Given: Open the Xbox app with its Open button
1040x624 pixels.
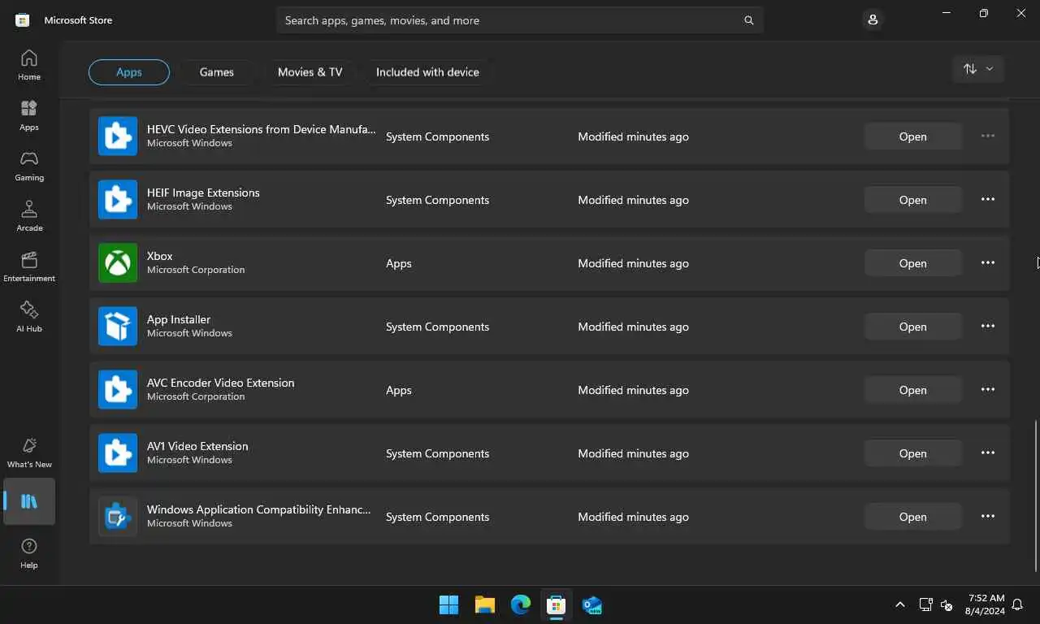Looking at the screenshot, I should click(913, 263).
